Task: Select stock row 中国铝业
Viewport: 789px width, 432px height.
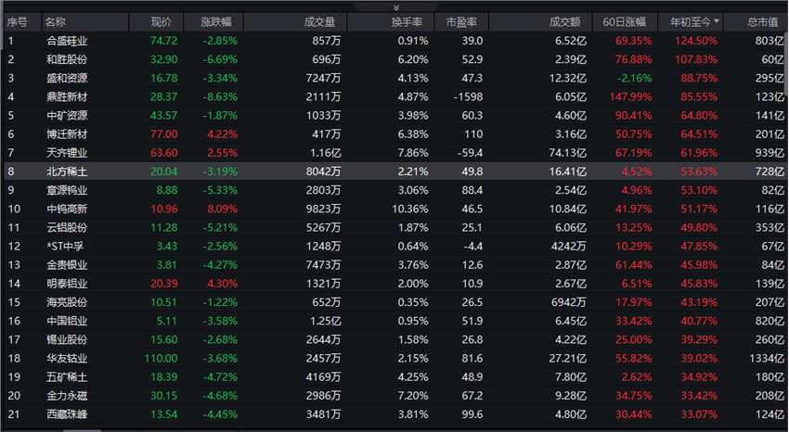Action: (x=394, y=321)
